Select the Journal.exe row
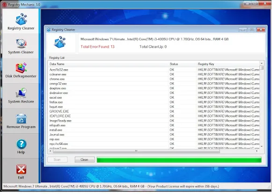Viewport: 272px width, 194px height. [154, 135]
